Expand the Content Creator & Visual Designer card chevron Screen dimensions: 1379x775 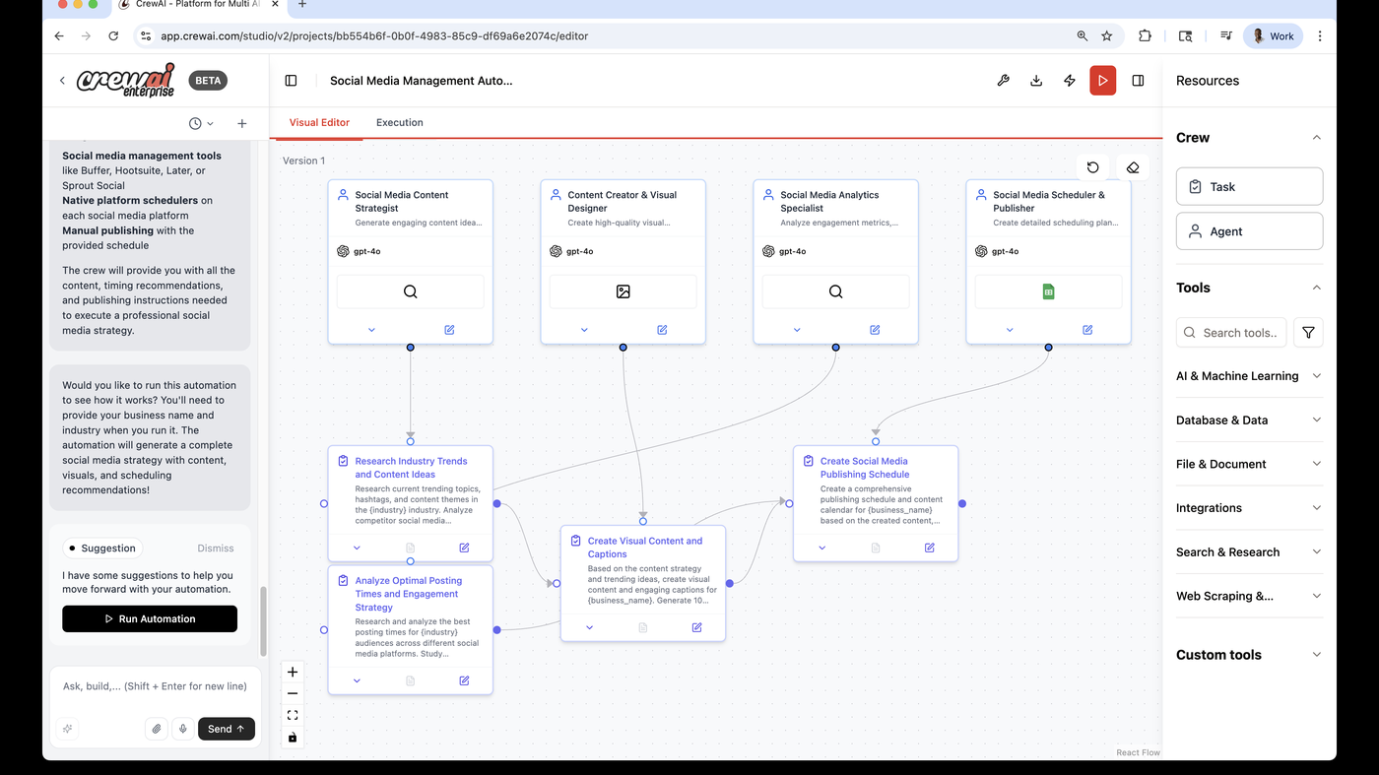[x=584, y=330]
